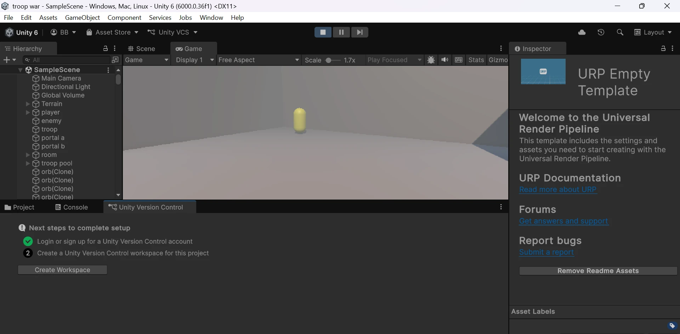
Task: Select portal a in Hierarchy
Action: 52,138
